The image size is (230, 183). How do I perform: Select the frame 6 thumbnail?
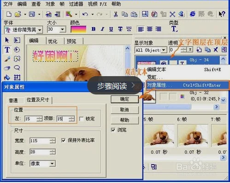coord(193,136)
